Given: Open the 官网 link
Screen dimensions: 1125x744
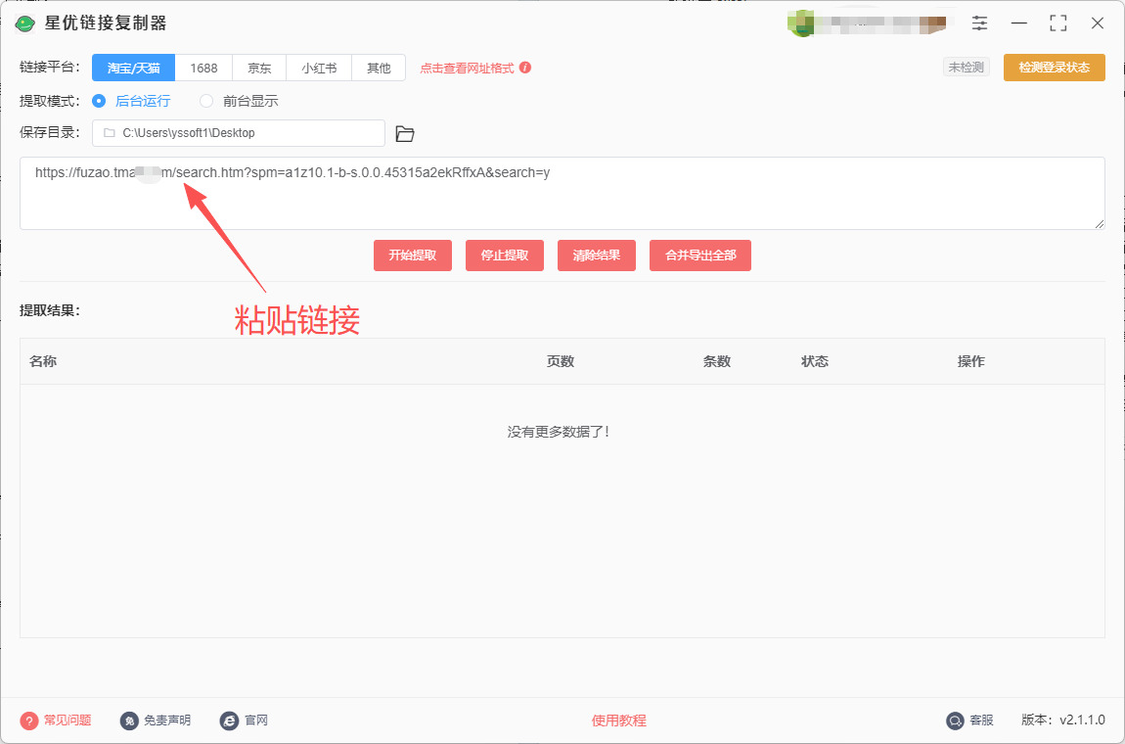Looking at the screenshot, I should click(256, 721).
